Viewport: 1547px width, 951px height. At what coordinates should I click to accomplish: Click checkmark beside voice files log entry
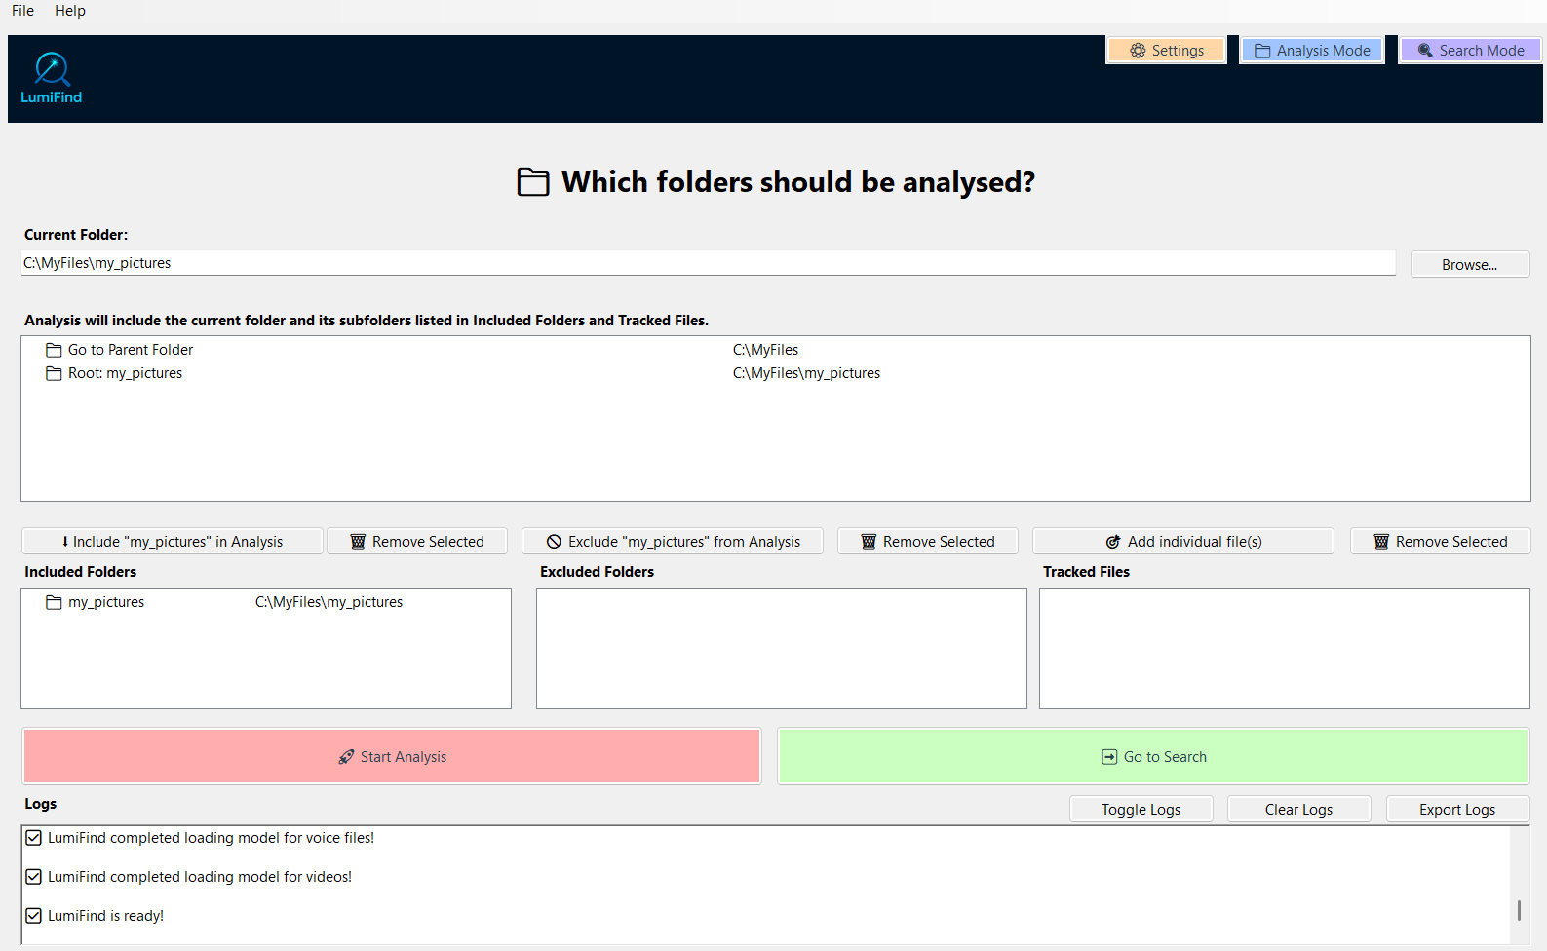pyautogui.click(x=34, y=838)
